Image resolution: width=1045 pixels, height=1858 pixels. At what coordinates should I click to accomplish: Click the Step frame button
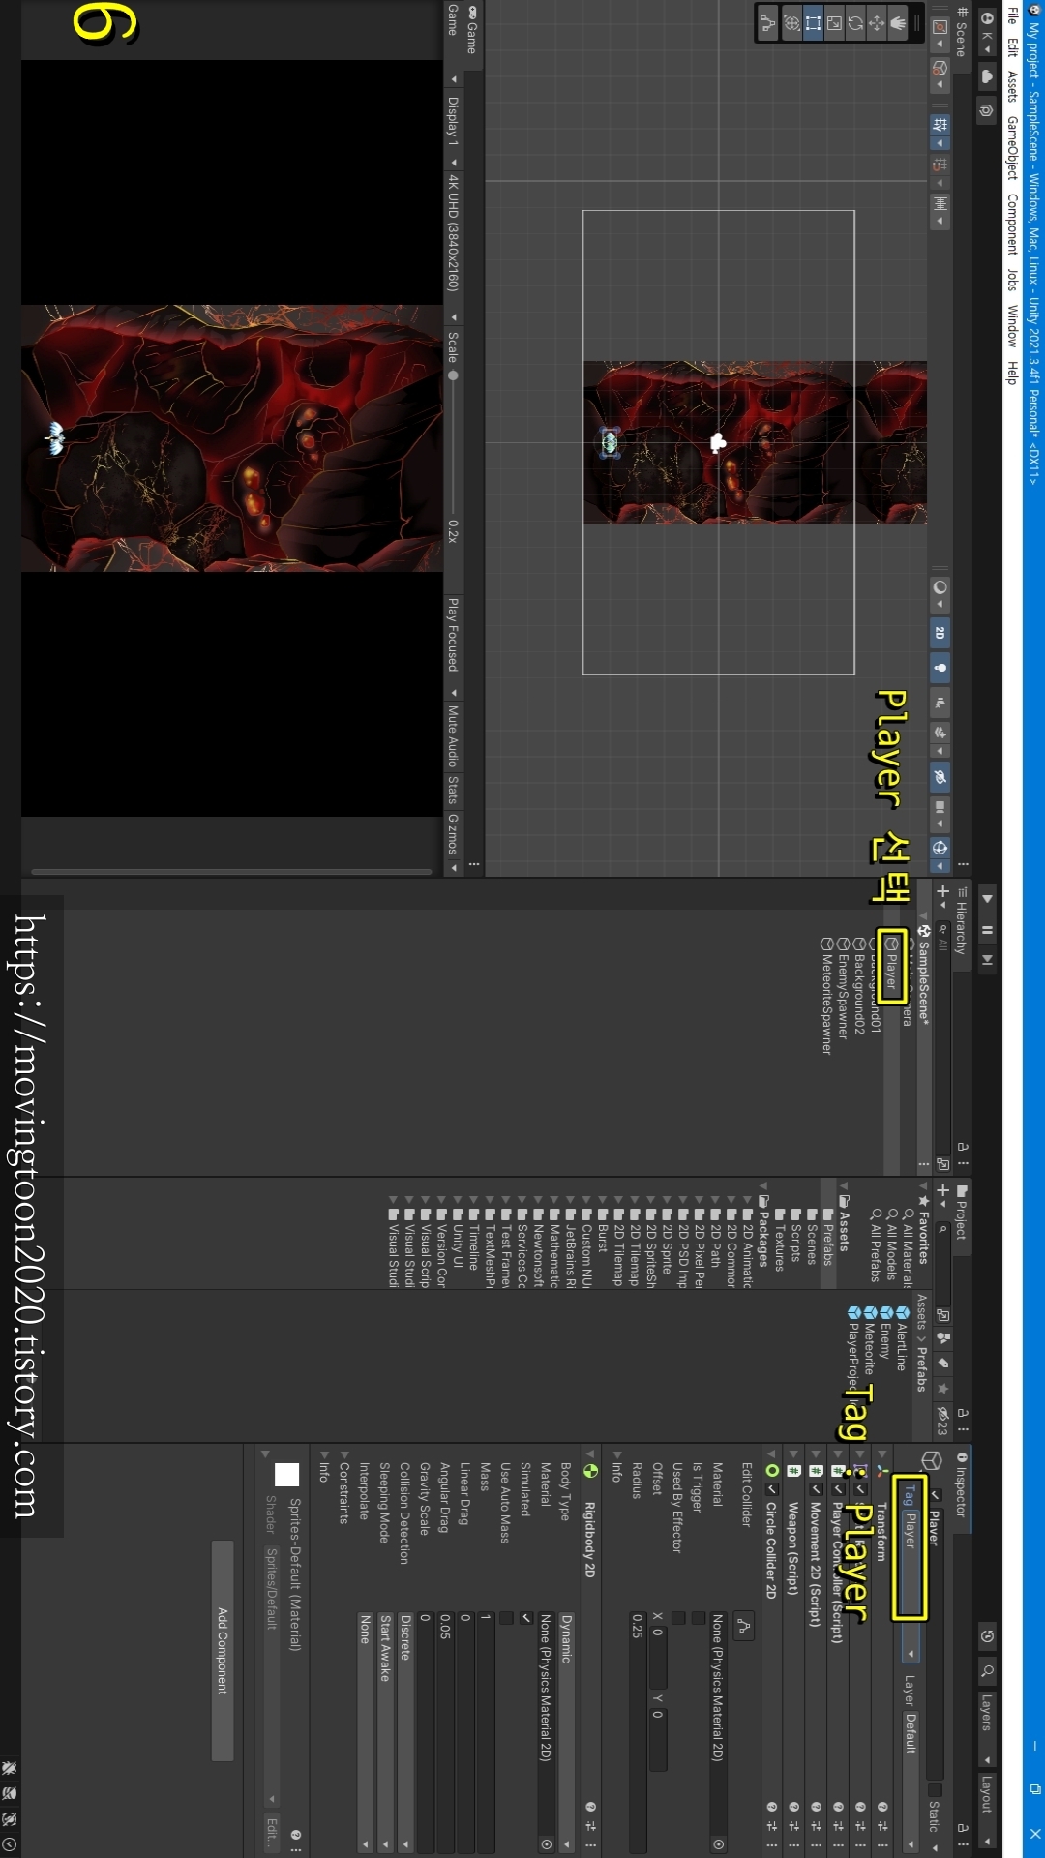click(x=987, y=960)
